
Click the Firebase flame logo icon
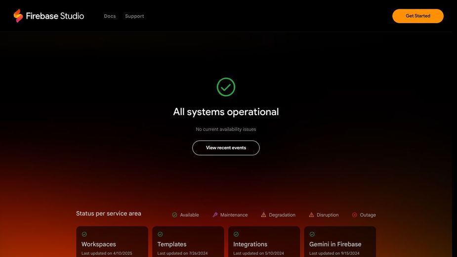tap(18, 16)
